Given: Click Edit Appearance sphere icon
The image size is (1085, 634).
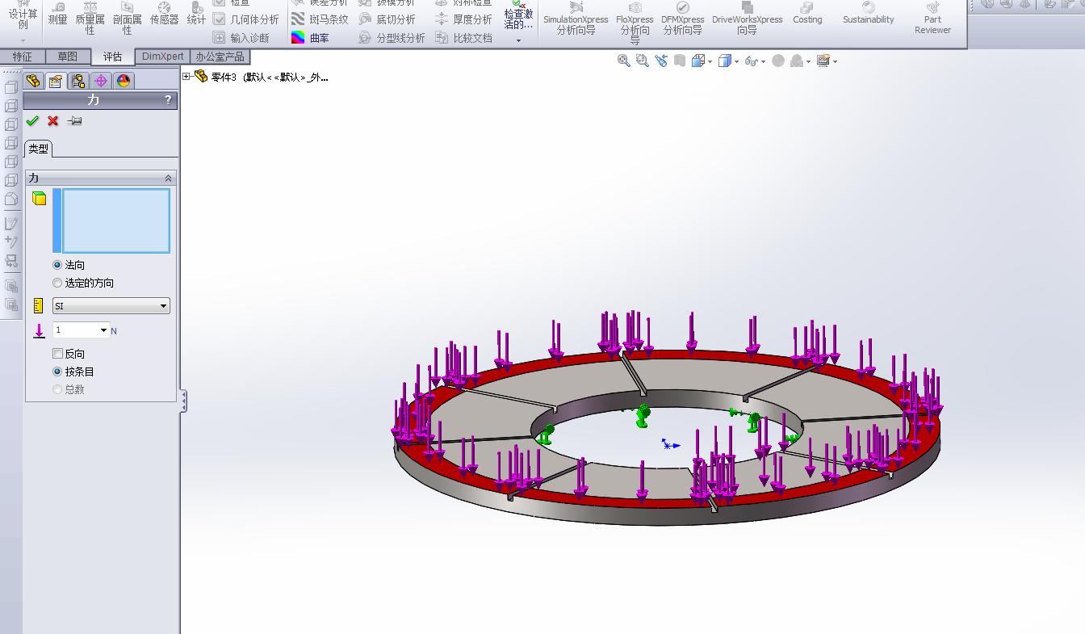Looking at the screenshot, I should coord(778,61).
